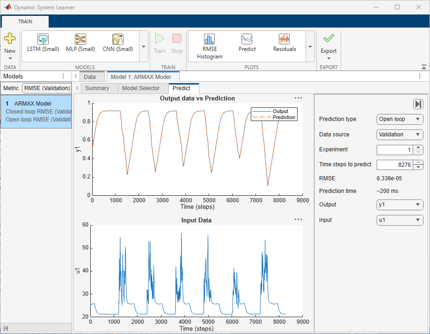Collapse the toolstrip ribbon
This screenshot has height=334, width=430.
pyautogui.click(x=424, y=67)
